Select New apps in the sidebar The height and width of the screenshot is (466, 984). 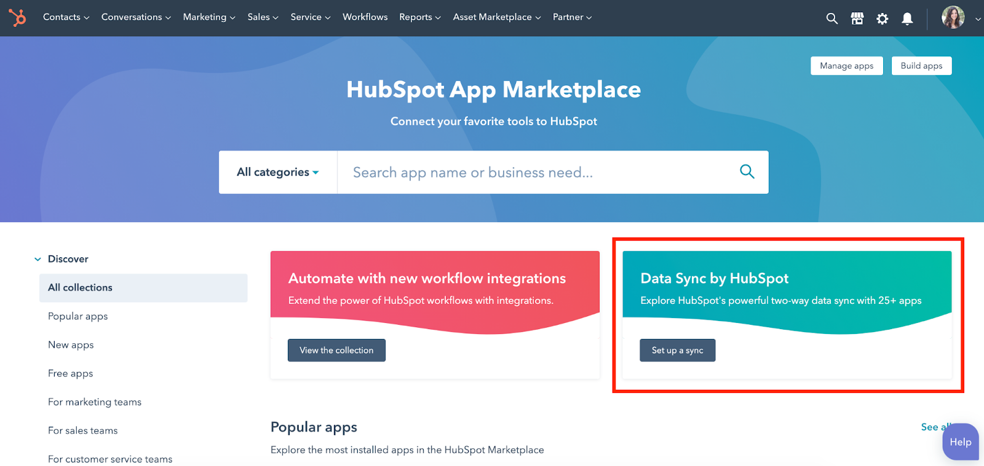click(71, 345)
